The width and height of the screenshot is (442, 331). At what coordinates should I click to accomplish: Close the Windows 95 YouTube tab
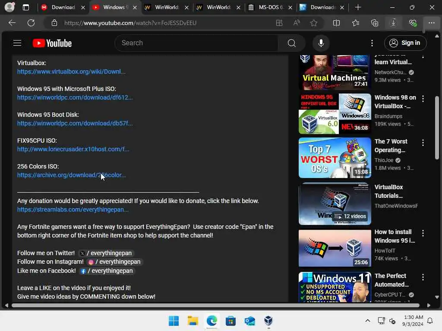coord(135,8)
